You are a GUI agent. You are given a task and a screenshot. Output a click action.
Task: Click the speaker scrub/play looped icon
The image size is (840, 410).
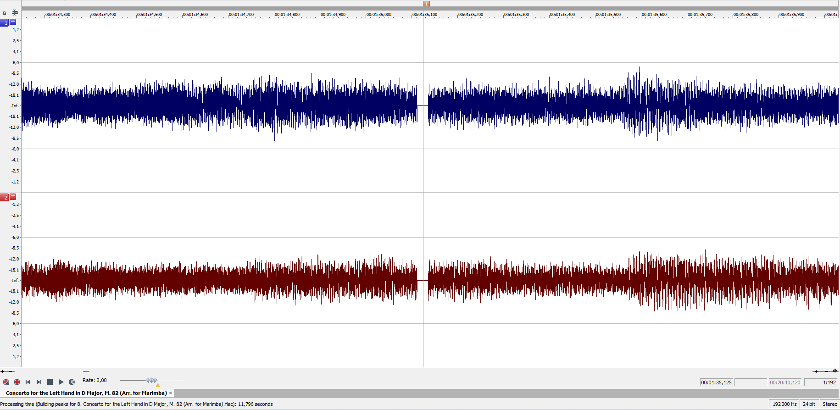[72, 382]
